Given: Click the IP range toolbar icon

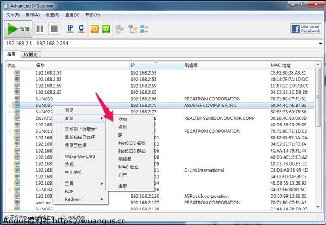Looking at the screenshot, I should click(70, 28).
